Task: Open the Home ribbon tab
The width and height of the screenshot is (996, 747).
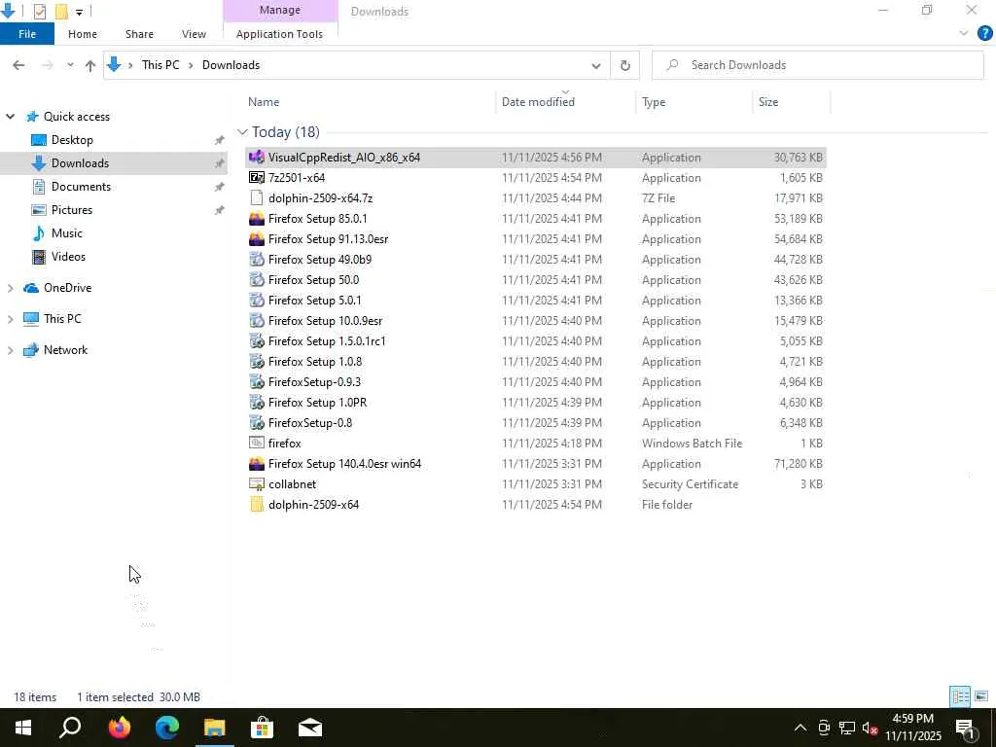Action: pyautogui.click(x=83, y=34)
